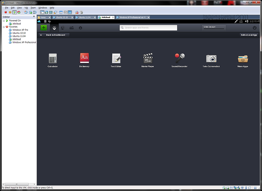Select Windows XP Pro in Favorites
Image resolution: width=262 pixels, height=191 pixels.
click(20, 30)
